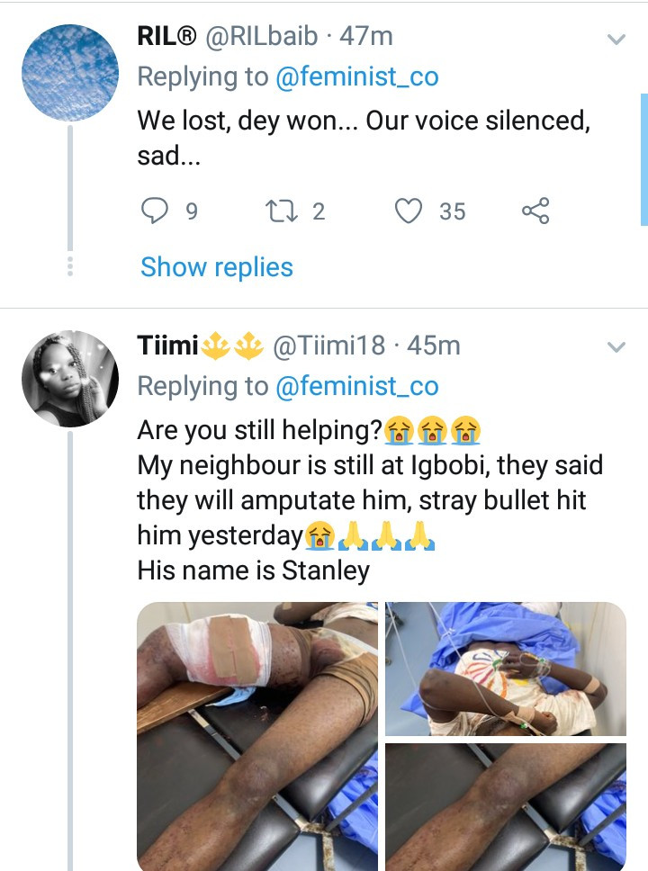Tap share icon on RIL's tweet
Viewport: 648px width, 871px height.
[535, 211]
